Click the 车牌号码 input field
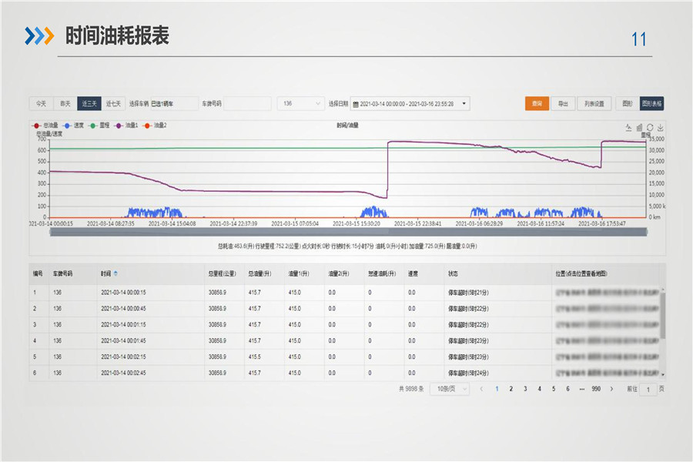Image resolution: width=693 pixels, height=462 pixels. tap(246, 103)
